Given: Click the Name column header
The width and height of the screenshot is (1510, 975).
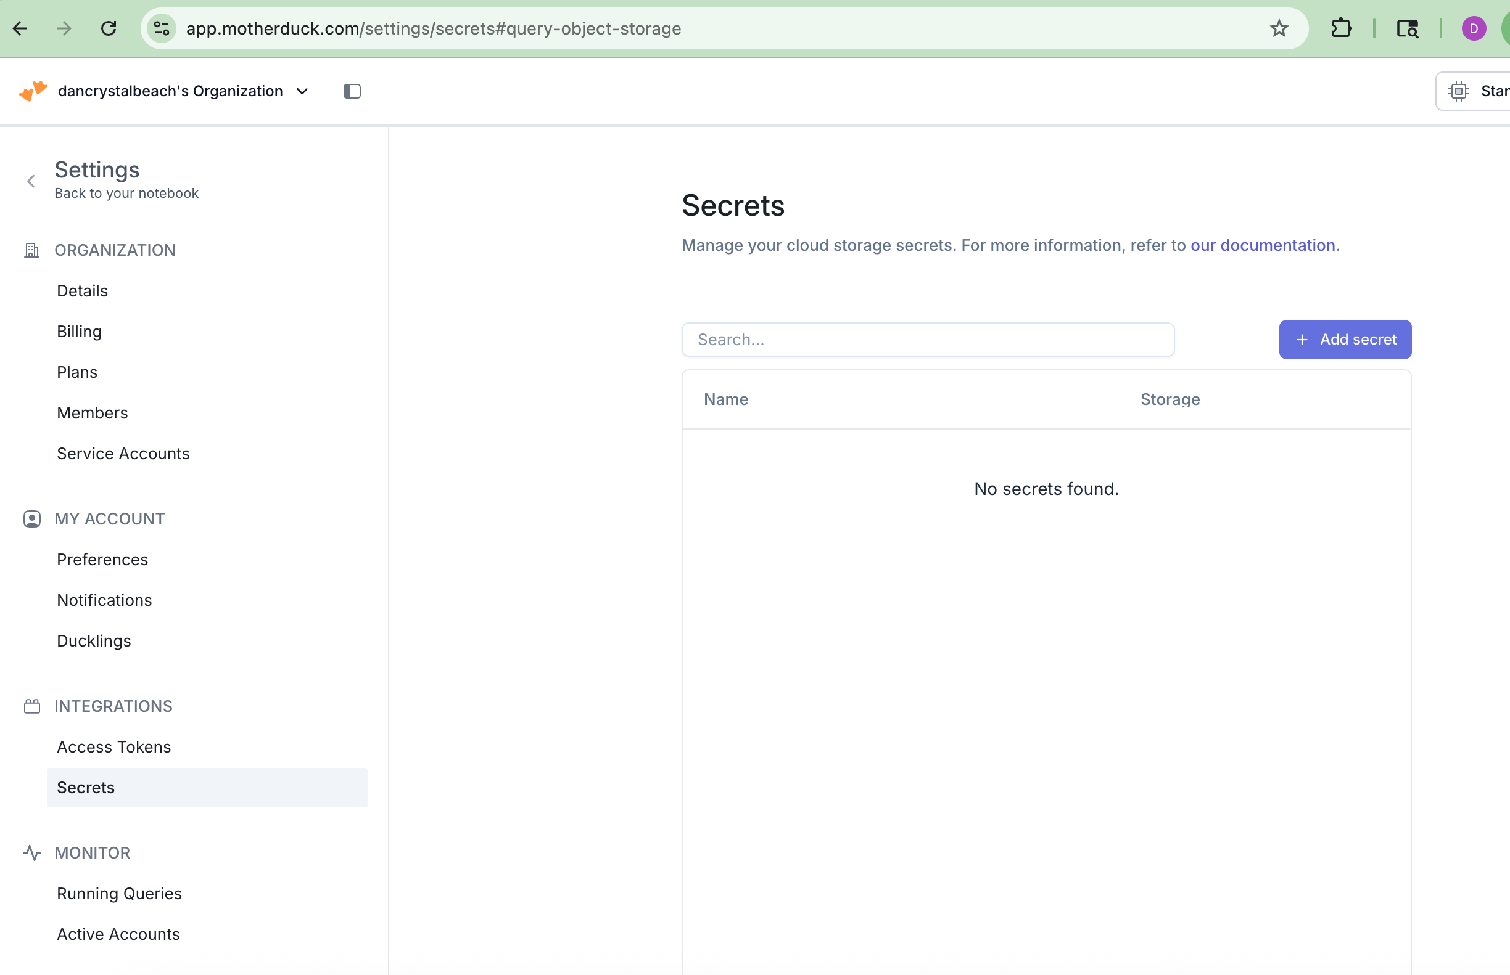Looking at the screenshot, I should click(725, 399).
